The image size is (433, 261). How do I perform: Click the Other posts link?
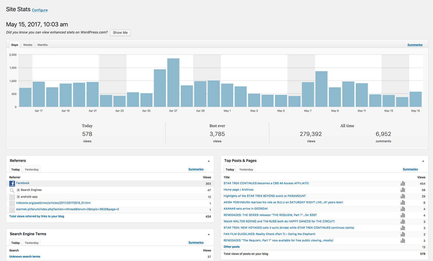click(x=232, y=247)
